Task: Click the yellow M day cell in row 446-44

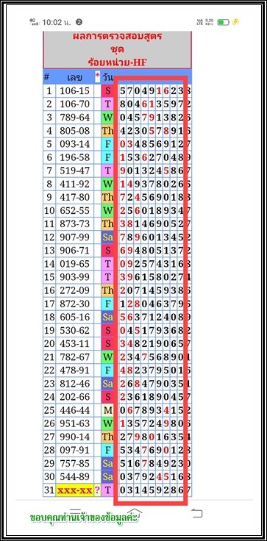Action: point(108,410)
